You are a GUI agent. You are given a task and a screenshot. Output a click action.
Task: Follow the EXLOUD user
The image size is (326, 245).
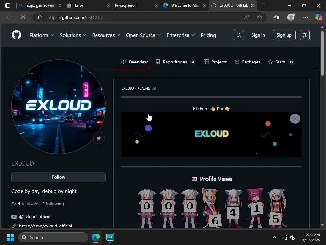[59, 177]
